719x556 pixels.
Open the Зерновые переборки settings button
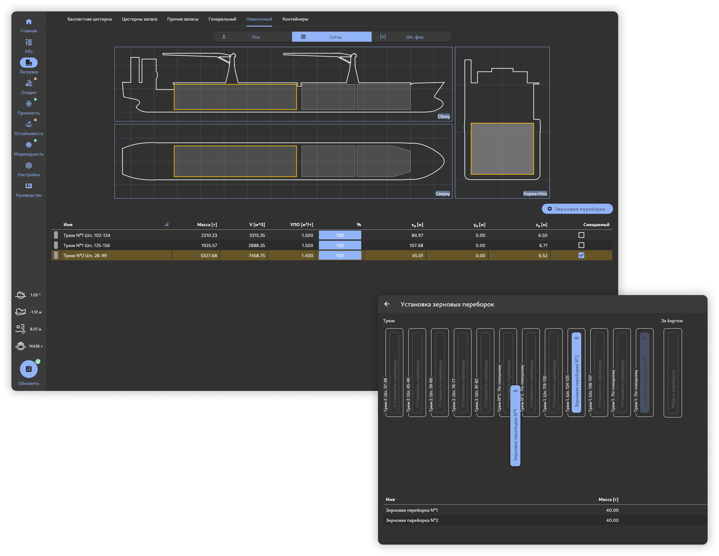click(577, 208)
